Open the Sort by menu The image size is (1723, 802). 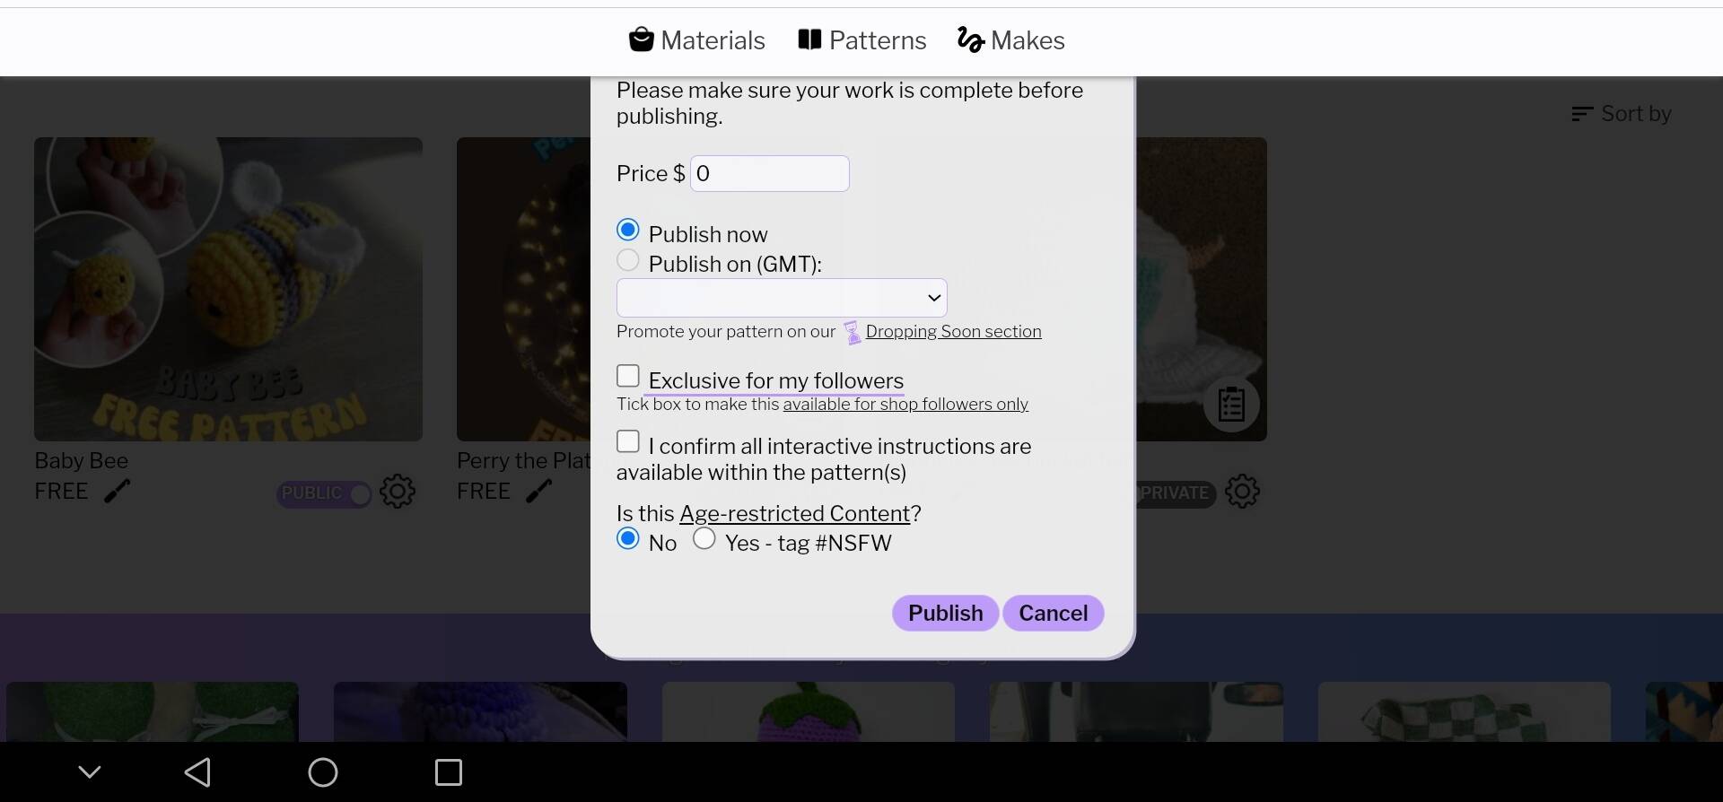pyautogui.click(x=1622, y=114)
